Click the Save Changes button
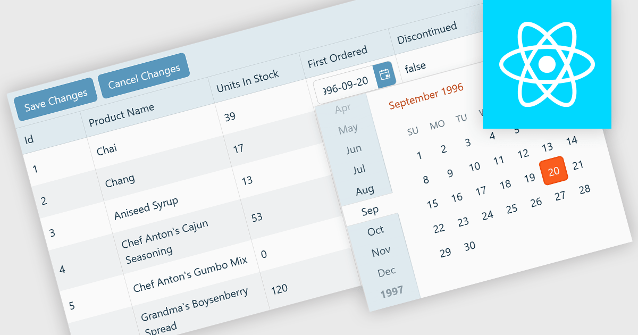The image size is (638, 335). point(55,99)
